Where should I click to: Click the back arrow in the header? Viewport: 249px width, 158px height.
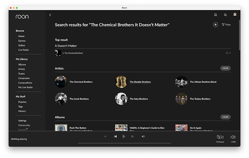(50, 15)
